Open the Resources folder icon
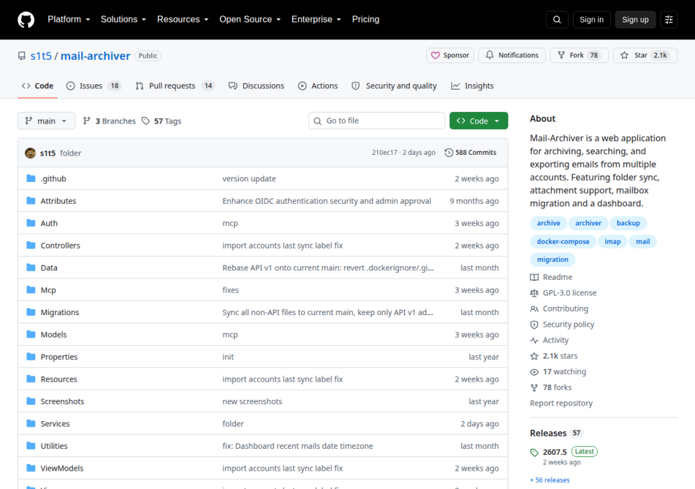Viewport: 695px width, 489px height. click(31, 379)
